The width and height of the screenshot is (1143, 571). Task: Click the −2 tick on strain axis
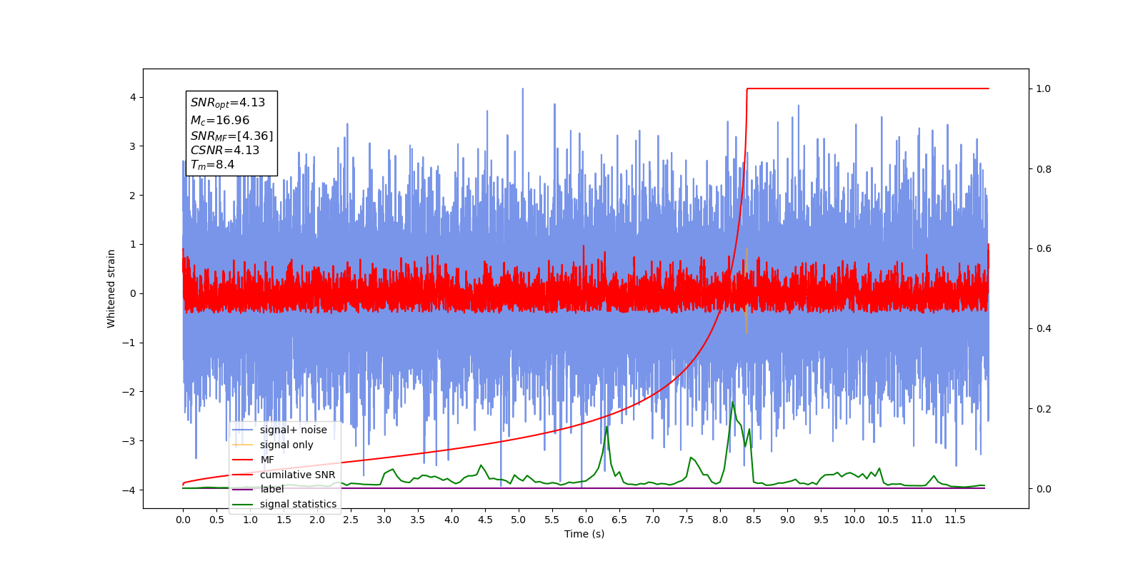click(130, 392)
